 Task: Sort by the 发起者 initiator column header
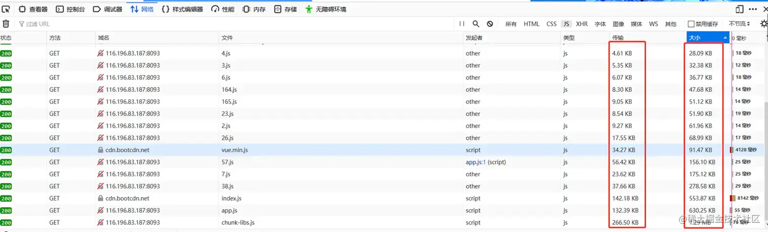511,38
